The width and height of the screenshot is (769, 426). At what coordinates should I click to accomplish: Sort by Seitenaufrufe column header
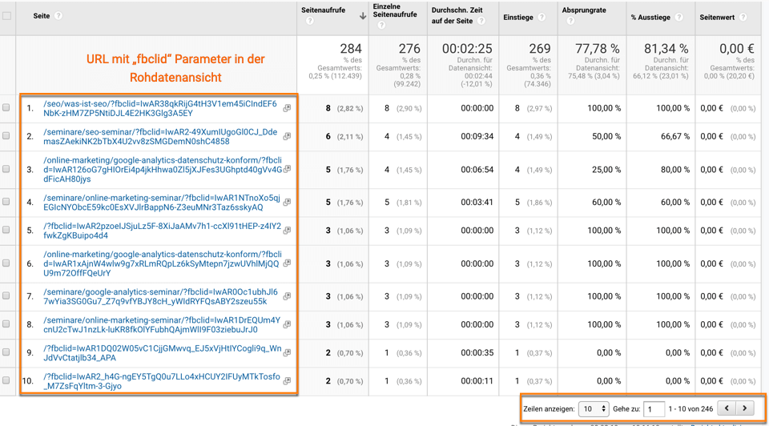[x=323, y=10]
